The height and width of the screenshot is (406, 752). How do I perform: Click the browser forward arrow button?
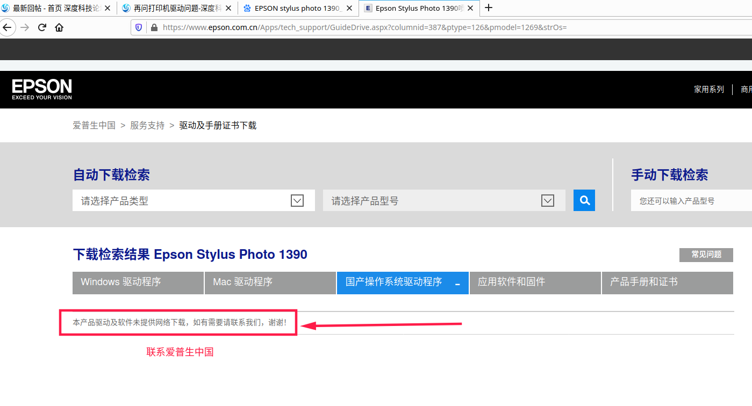coord(25,27)
